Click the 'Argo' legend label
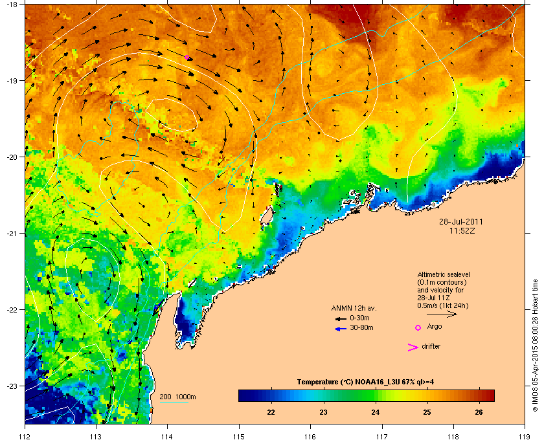This screenshot has width=544, height=440. coord(435,326)
